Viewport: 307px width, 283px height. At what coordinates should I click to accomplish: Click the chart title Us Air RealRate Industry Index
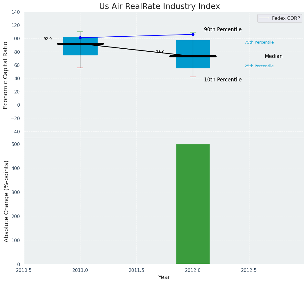pyautogui.click(x=159, y=6)
